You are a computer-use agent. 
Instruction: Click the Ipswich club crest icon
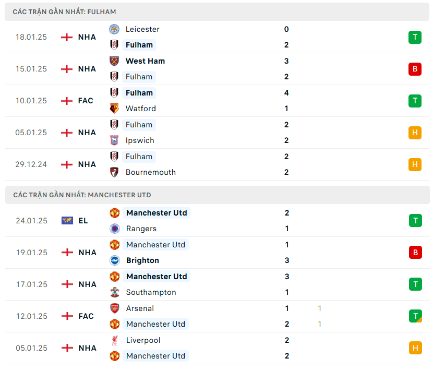coord(114,140)
